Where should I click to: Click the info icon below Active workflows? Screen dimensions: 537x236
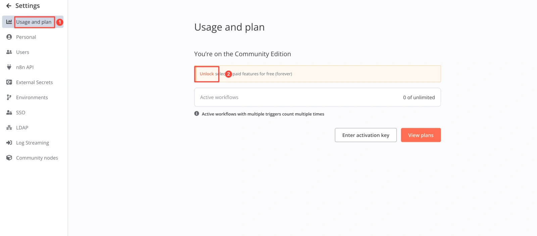click(197, 114)
